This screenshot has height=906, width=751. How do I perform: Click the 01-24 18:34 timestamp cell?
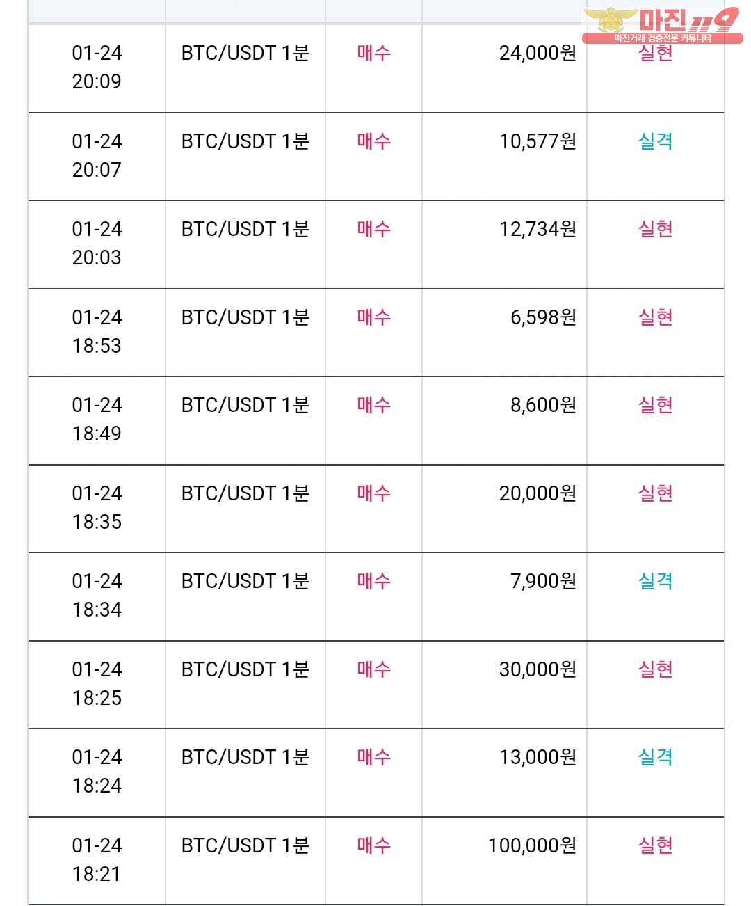(x=97, y=595)
